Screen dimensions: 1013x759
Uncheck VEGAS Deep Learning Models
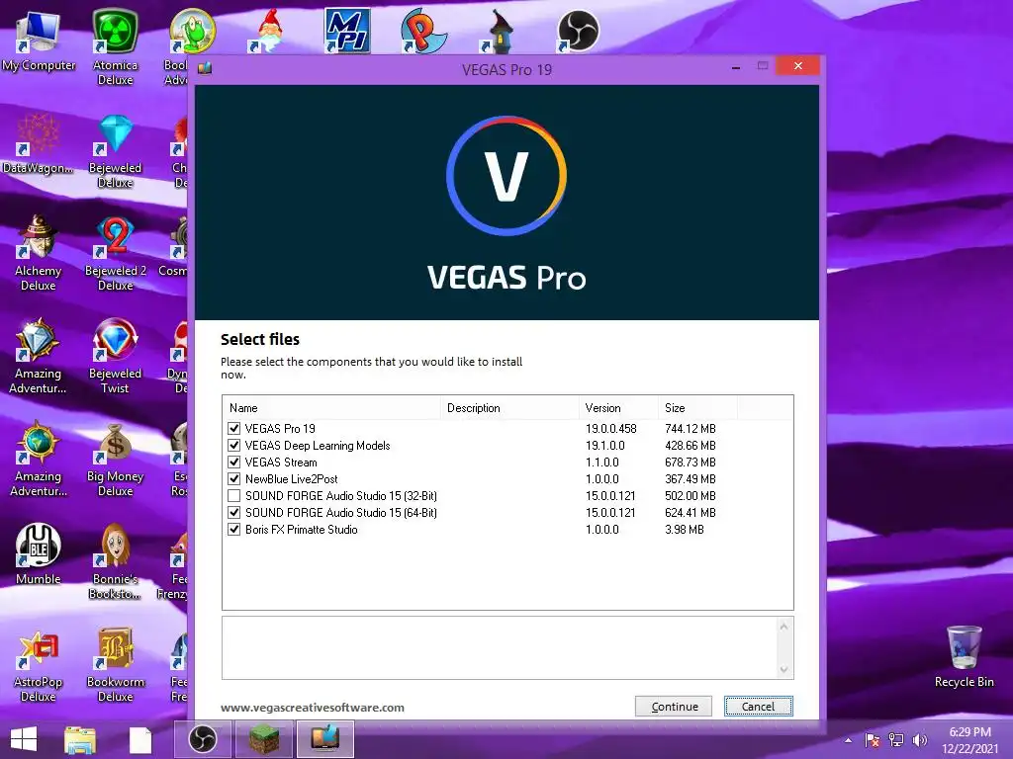click(x=233, y=446)
